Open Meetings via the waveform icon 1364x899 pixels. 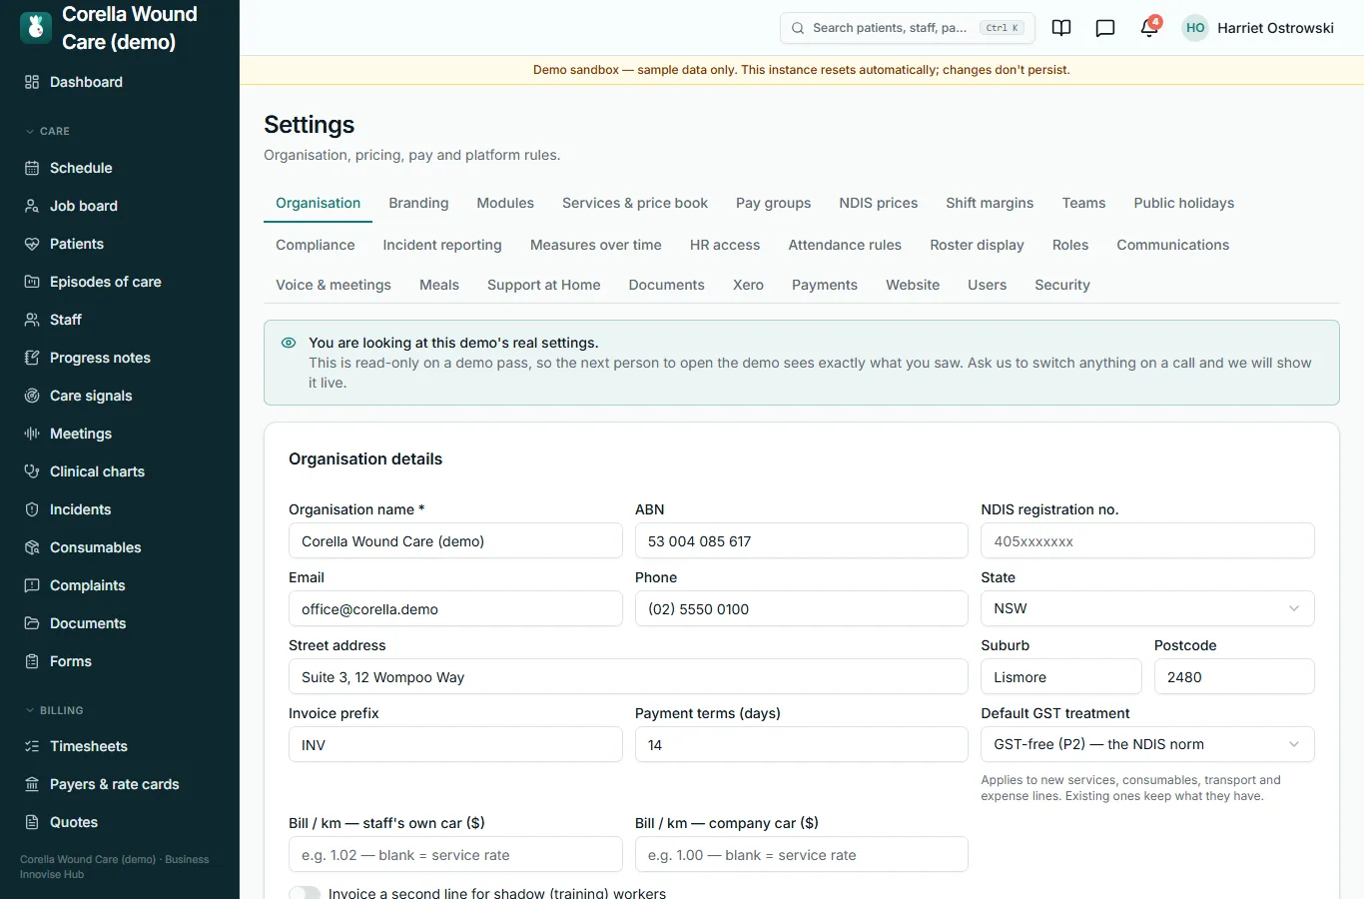pos(32,434)
